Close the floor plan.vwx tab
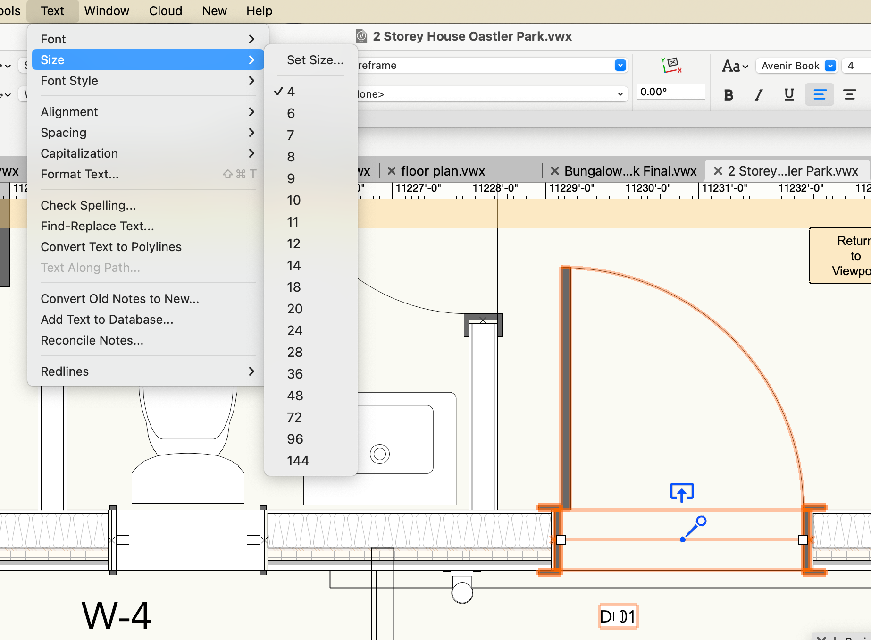Screen dimensions: 871x640 392,171
